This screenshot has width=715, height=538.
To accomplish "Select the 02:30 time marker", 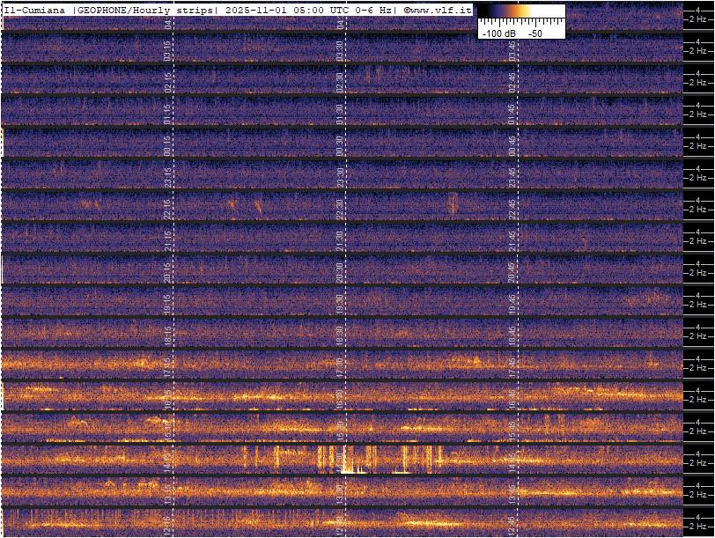I will pyautogui.click(x=340, y=81).
